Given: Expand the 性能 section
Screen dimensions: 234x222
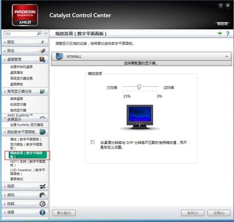Looking at the screenshot, I should tap(5, 203).
